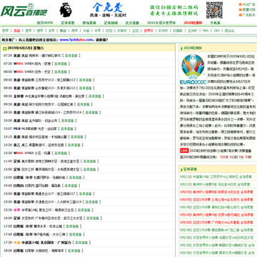The image size is (257, 257).
Task: Open the 首页HOME menu item
Action: point(45,23)
